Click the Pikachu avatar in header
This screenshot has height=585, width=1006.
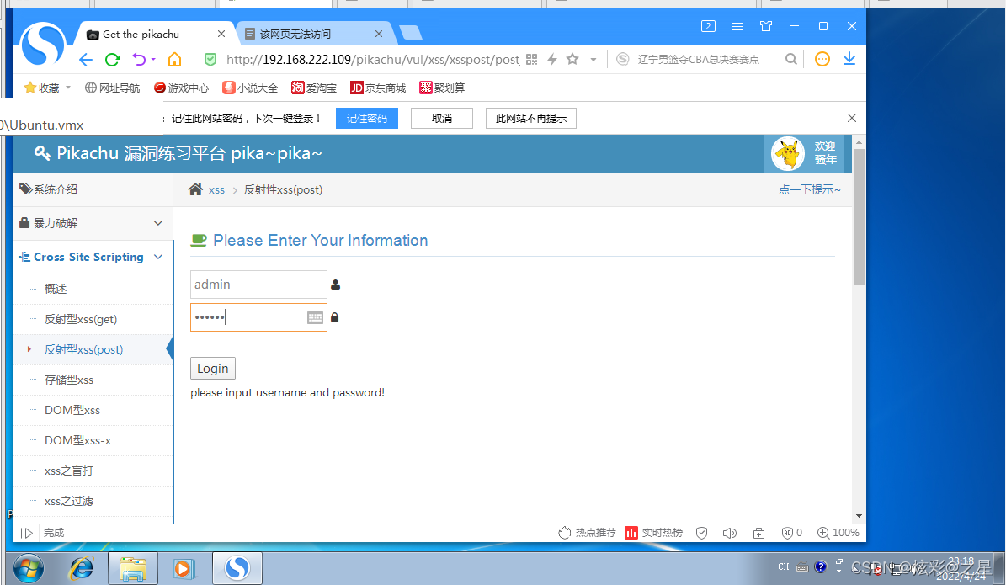coord(787,154)
